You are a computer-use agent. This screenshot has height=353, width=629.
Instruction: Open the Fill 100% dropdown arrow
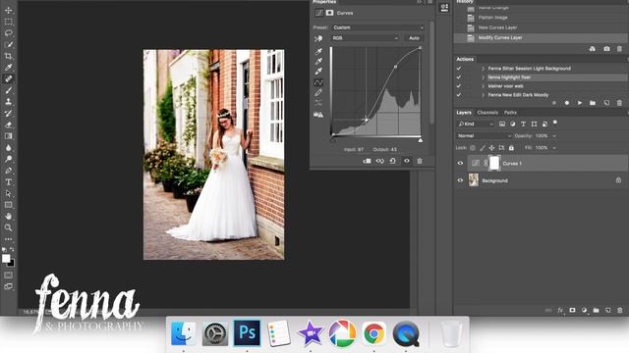click(x=554, y=148)
